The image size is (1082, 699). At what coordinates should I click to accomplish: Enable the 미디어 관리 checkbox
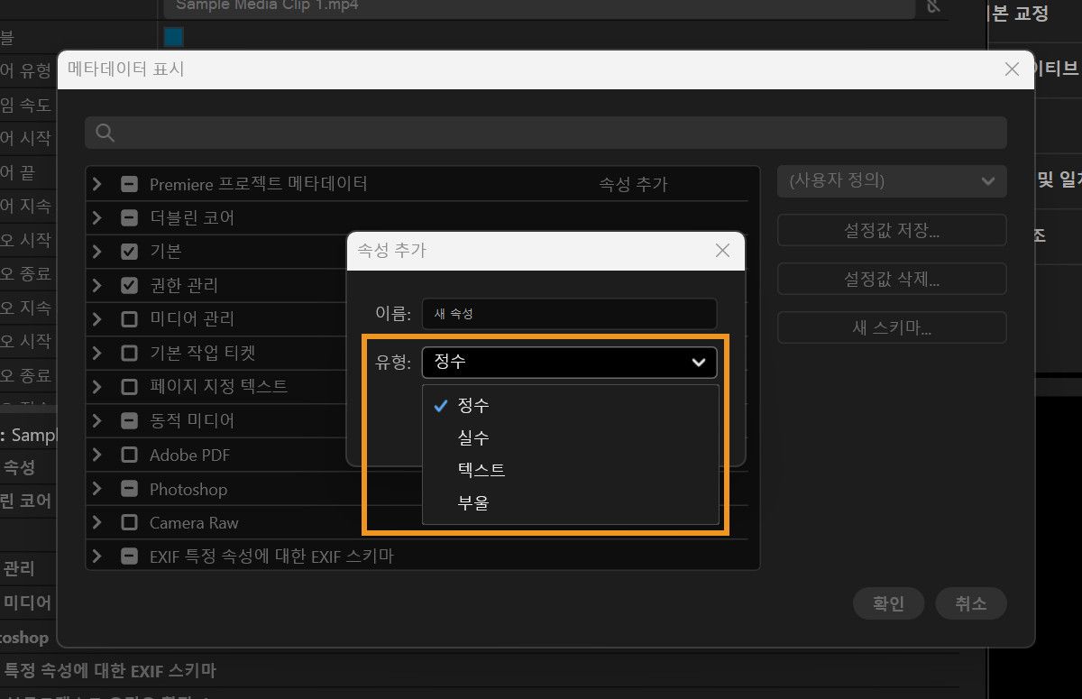129,319
